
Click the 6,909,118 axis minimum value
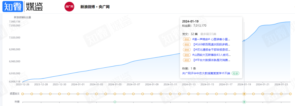pos(15,82)
